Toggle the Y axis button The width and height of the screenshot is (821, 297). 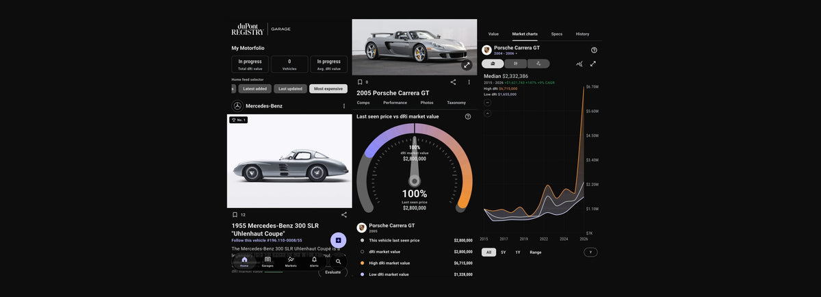coord(590,253)
